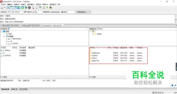This screenshot has height=94, width=177.
Task: Click the status bar gear icon
Action: tap(153, 92)
